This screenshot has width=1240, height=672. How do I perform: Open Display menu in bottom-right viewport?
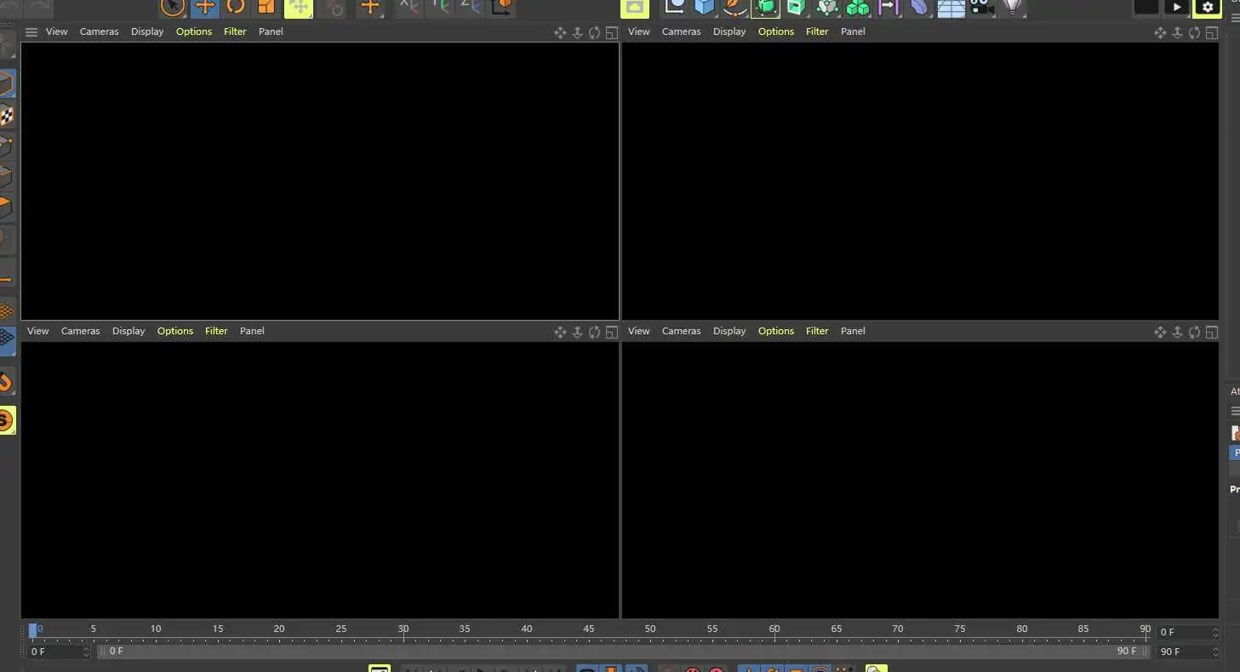click(729, 331)
